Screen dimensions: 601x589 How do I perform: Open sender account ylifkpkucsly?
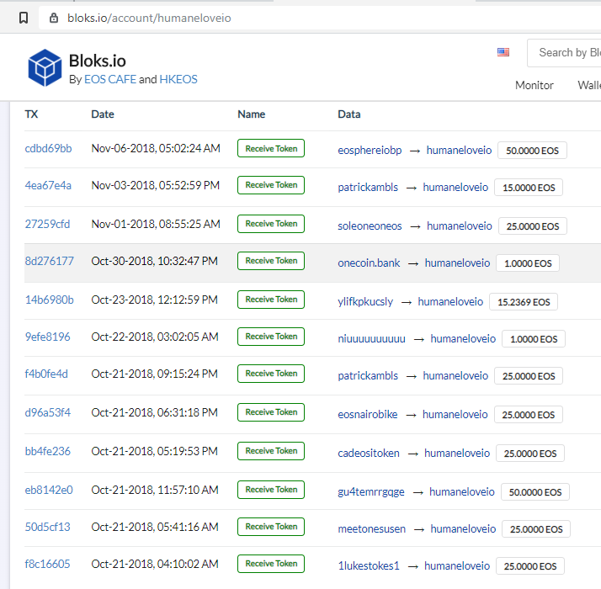365,302
